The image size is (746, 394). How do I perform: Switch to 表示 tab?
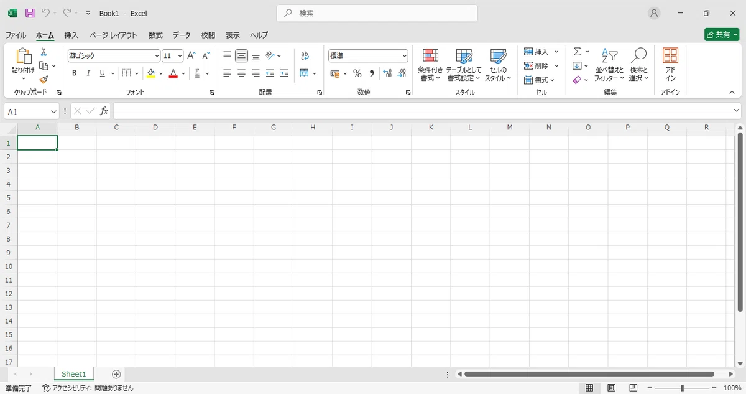coord(233,35)
